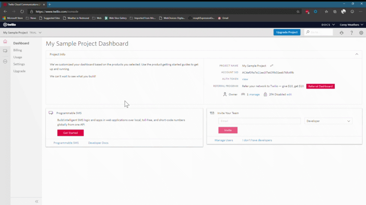Click the red extension icon in toolbar
366x205 pixels.
[307, 12]
